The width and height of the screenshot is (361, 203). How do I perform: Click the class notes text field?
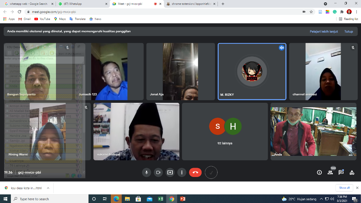point(44,60)
